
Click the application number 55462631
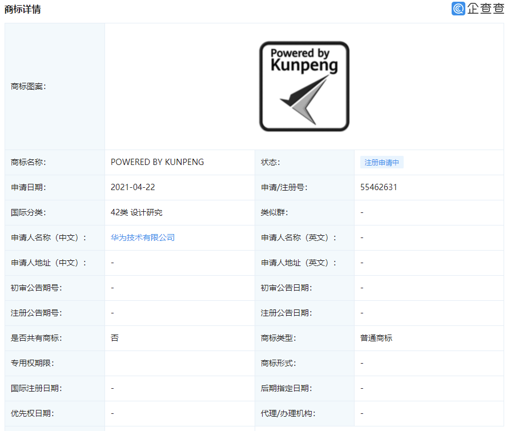pyautogui.click(x=379, y=187)
